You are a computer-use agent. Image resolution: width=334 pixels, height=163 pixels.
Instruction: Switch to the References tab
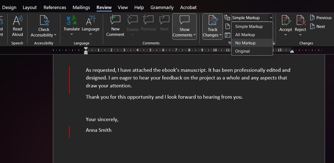coord(55,7)
